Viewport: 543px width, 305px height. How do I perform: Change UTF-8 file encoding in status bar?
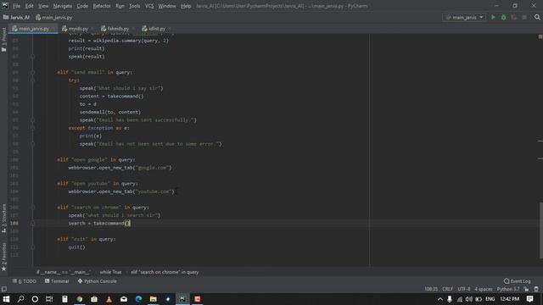pyautogui.click(x=464, y=289)
